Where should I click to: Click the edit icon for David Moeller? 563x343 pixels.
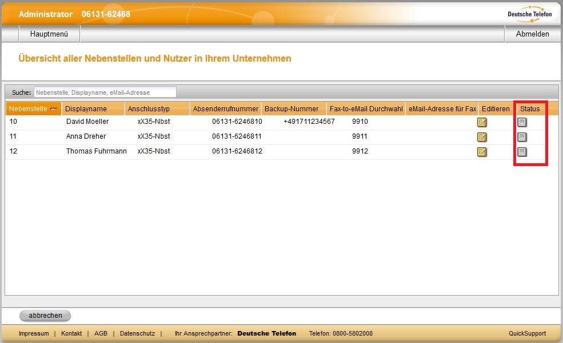pyautogui.click(x=482, y=122)
